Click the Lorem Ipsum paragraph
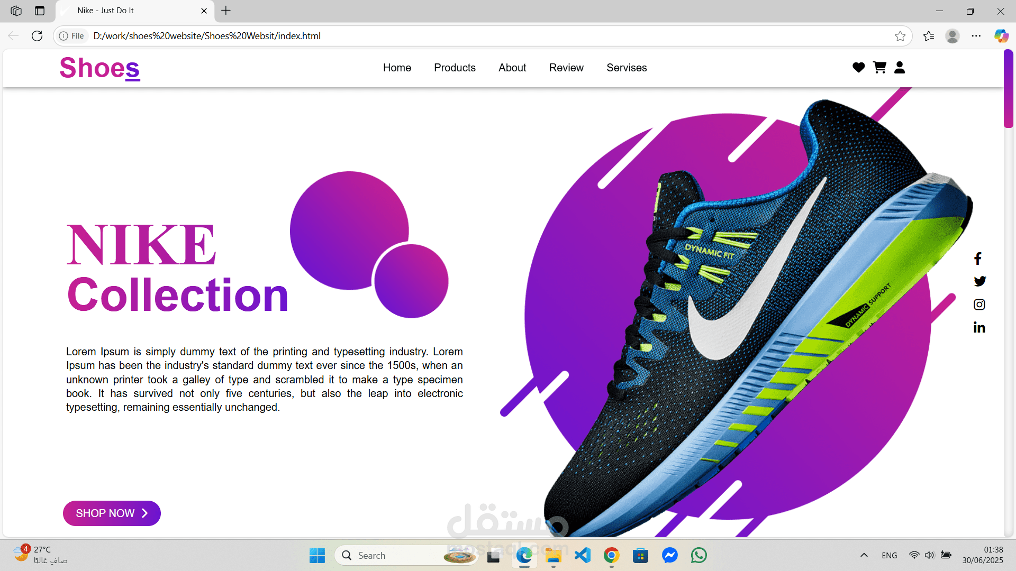This screenshot has height=571, width=1016. (x=265, y=380)
